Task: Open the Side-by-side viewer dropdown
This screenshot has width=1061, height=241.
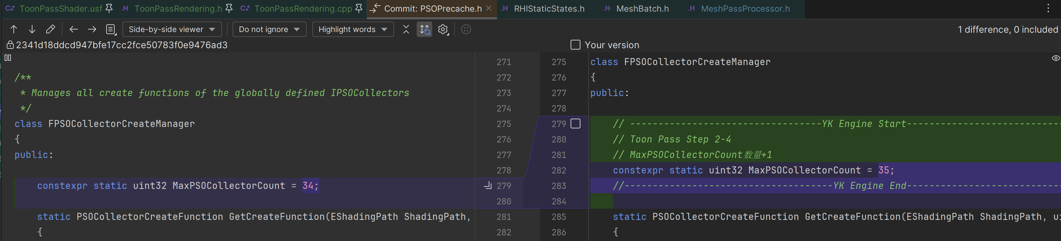Action: (x=172, y=29)
